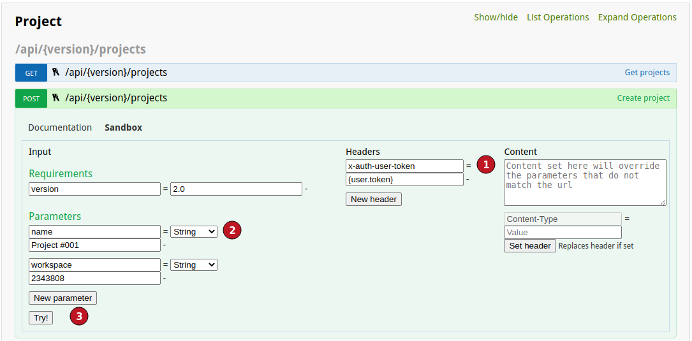Open the Create project operation link
The image size is (692, 341).
[x=643, y=98]
